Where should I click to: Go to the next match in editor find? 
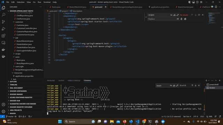195,15
